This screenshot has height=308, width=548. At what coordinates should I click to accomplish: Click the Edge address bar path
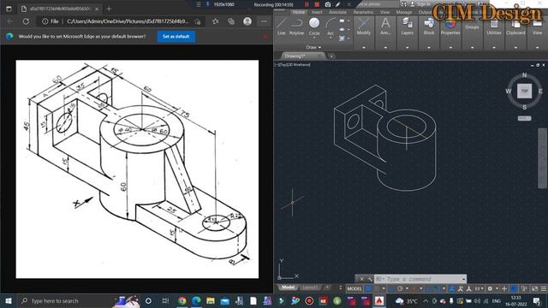(128, 21)
